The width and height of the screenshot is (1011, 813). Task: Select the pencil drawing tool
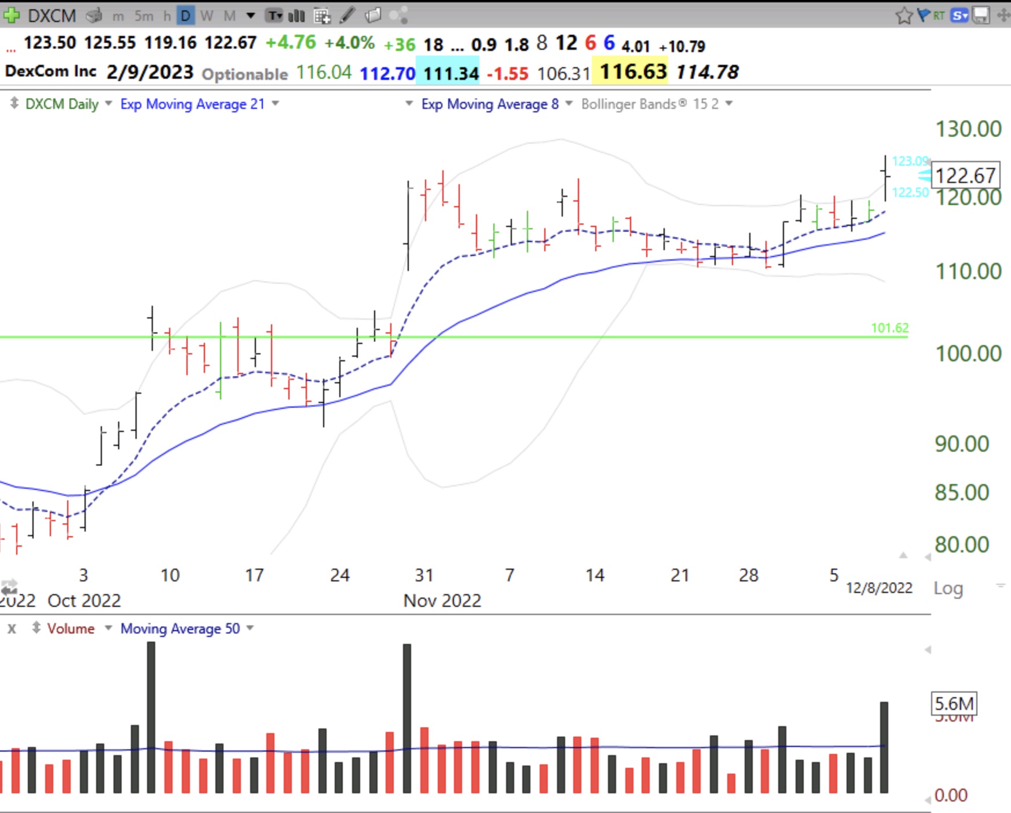click(x=347, y=16)
